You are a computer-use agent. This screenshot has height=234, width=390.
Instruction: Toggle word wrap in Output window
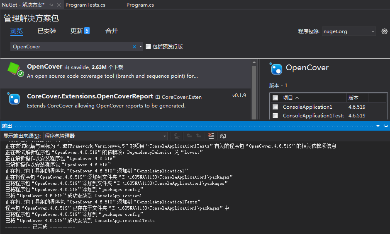tap(223, 136)
